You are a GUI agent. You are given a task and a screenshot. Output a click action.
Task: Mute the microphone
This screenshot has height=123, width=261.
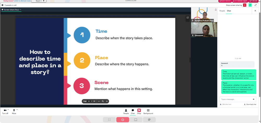pos(14,111)
